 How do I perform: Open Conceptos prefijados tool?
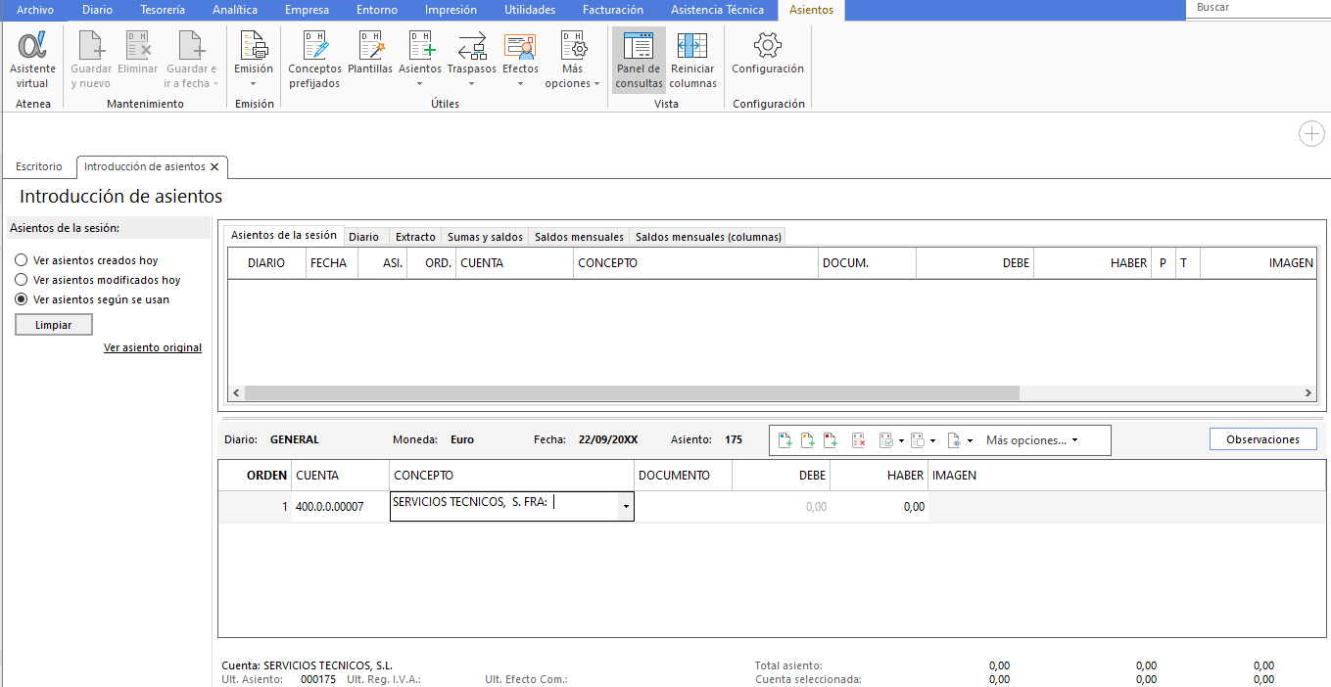(x=314, y=61)
